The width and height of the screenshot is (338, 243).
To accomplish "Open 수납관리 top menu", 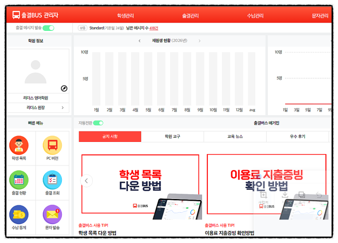I will (255, 15).
